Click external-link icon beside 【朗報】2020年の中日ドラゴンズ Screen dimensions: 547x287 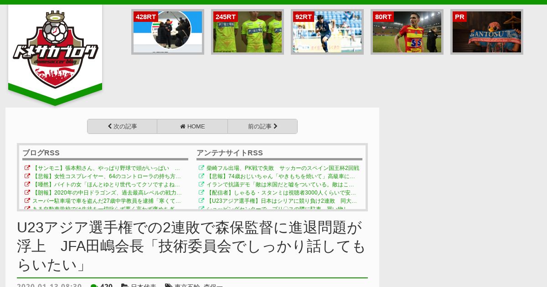click(x=27, y=193)
